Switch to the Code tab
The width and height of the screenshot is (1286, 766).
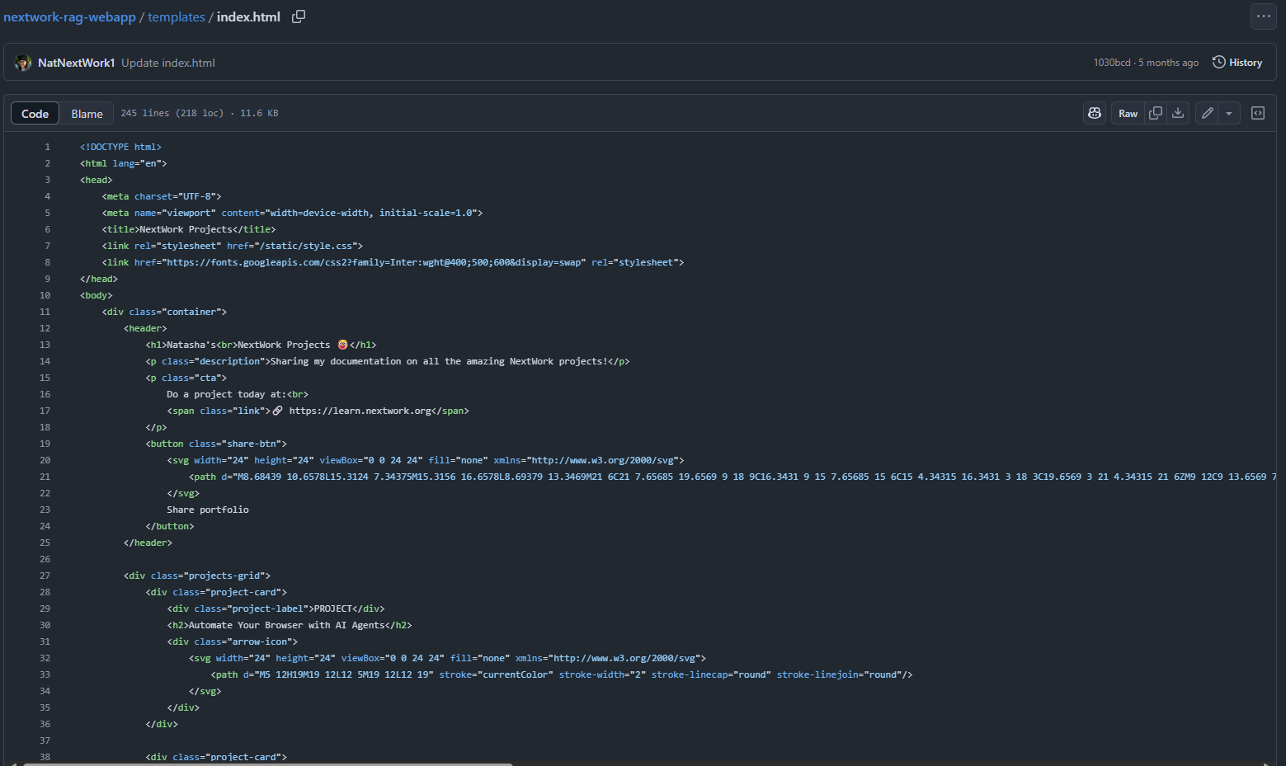coord(35,114)
